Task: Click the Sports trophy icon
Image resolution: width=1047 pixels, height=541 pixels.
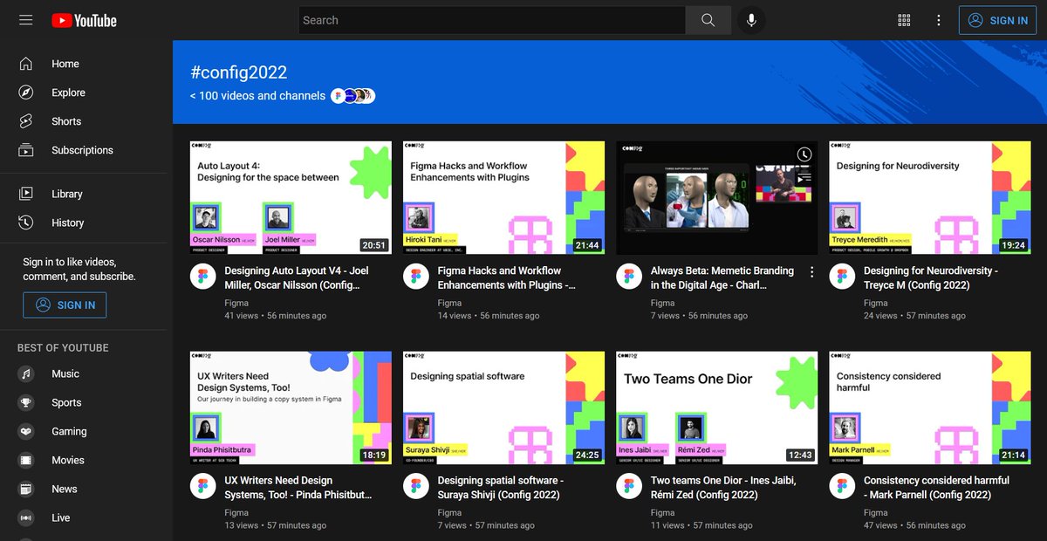Action: (x=26, y=402)
